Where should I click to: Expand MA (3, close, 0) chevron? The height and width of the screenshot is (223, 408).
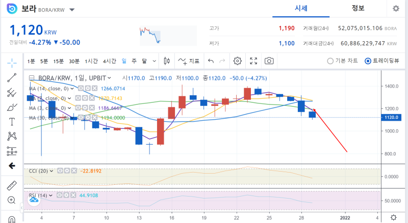pos(69,108)
